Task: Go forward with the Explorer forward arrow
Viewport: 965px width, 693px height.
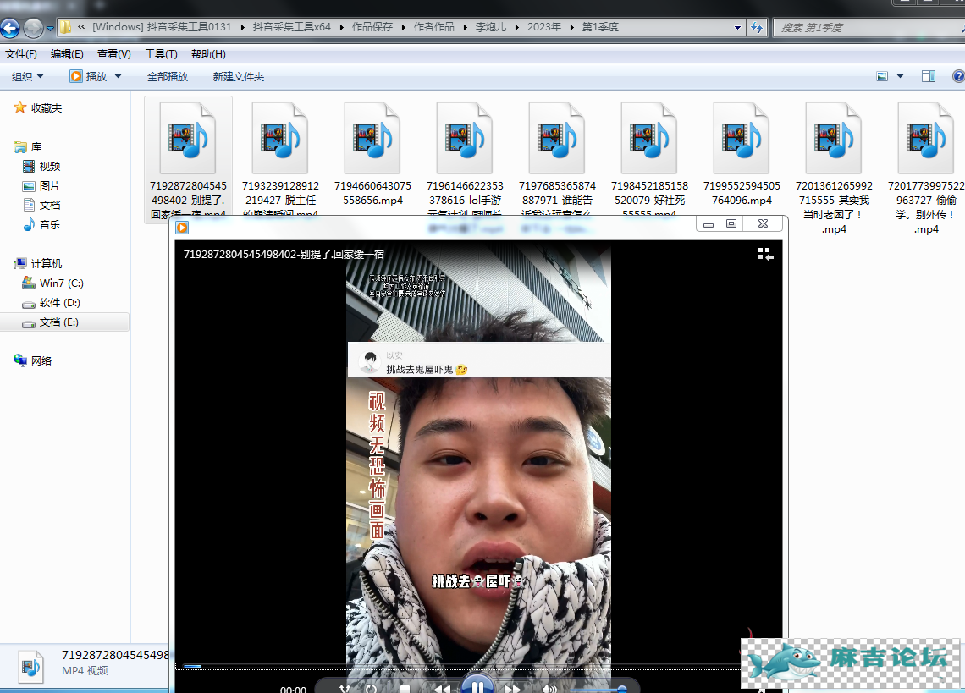Action: pyautogui.click(x=33, y=28)
